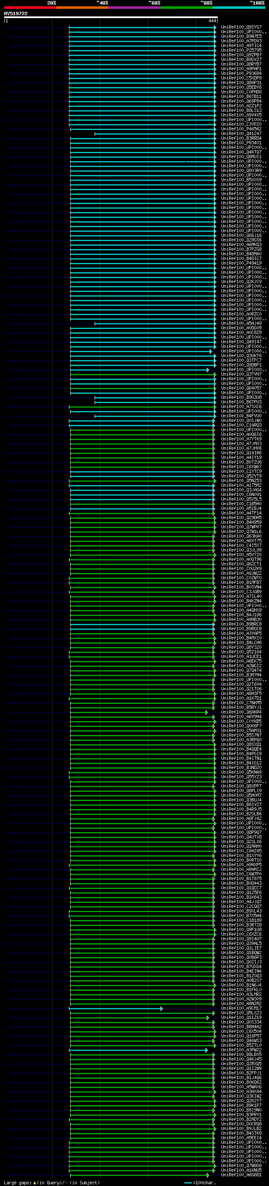Select label UniRef100_B8LS13
269x1186 pixels.
[241, 111]
